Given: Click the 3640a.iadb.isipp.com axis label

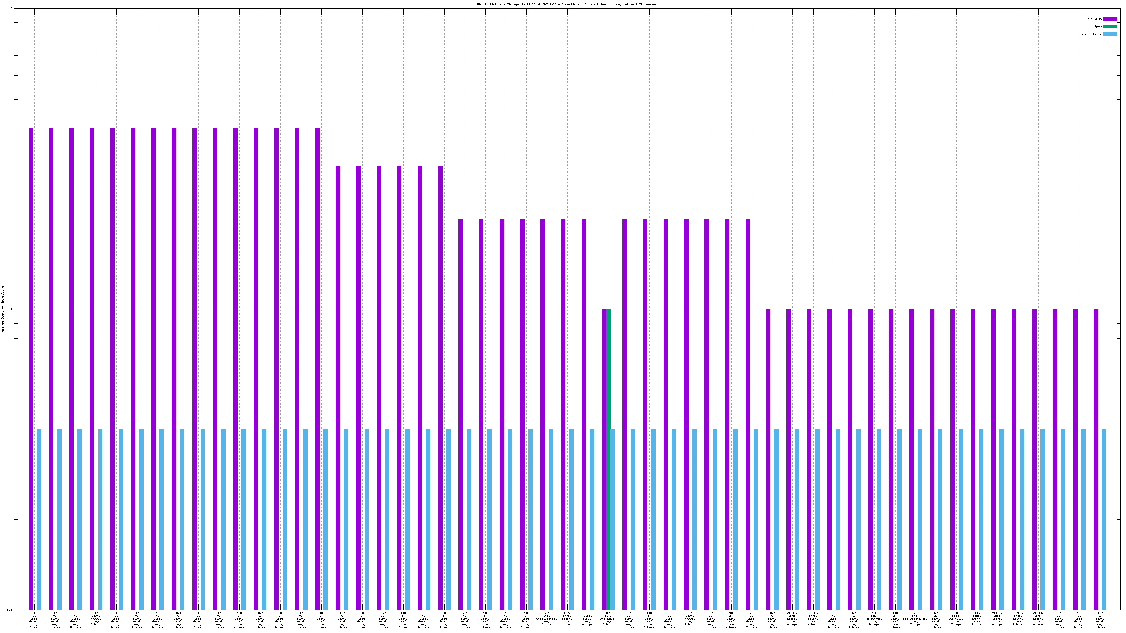Looking at the screenshot, I should pos(812,619).
